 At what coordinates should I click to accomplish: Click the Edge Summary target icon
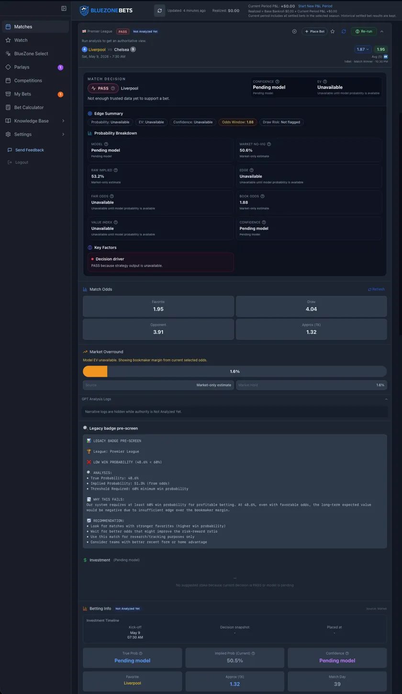tap(90, 114)
